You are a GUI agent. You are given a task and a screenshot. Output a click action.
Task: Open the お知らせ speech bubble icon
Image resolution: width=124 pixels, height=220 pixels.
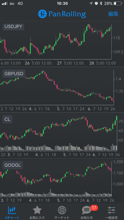pyautogui.click(x=87, y=210)
